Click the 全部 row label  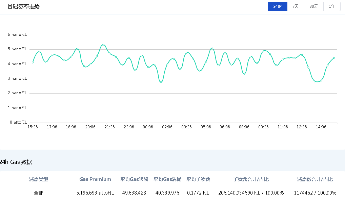[x=39, y=193]
